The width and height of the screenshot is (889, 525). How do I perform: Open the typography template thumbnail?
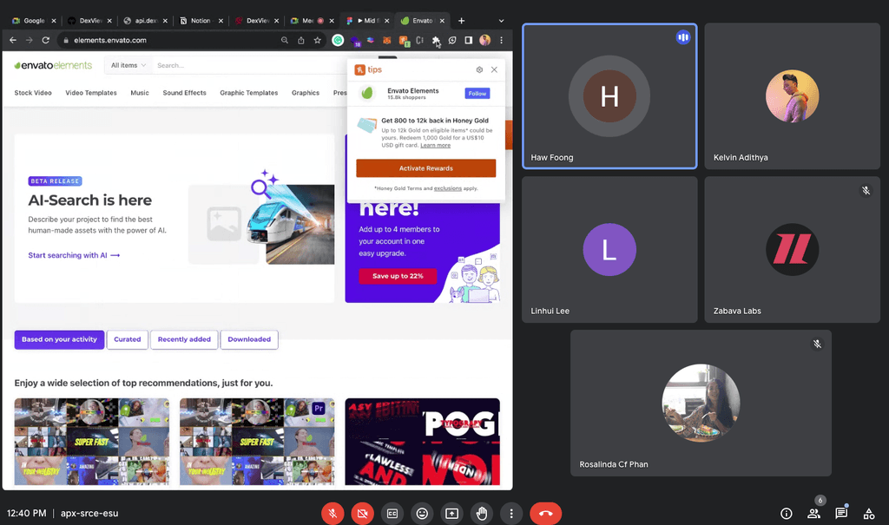click(423, 442)
